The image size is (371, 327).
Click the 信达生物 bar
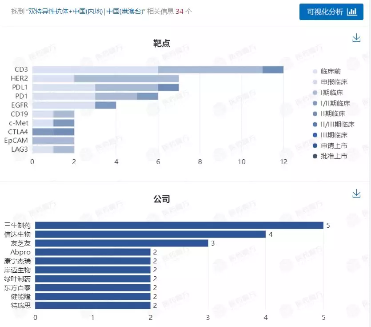click(x=151, y=234)
